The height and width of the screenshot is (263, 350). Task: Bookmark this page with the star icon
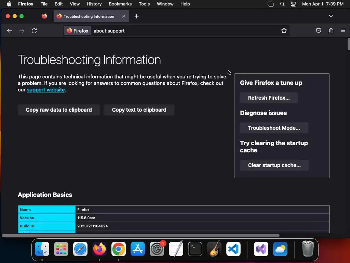284,30
